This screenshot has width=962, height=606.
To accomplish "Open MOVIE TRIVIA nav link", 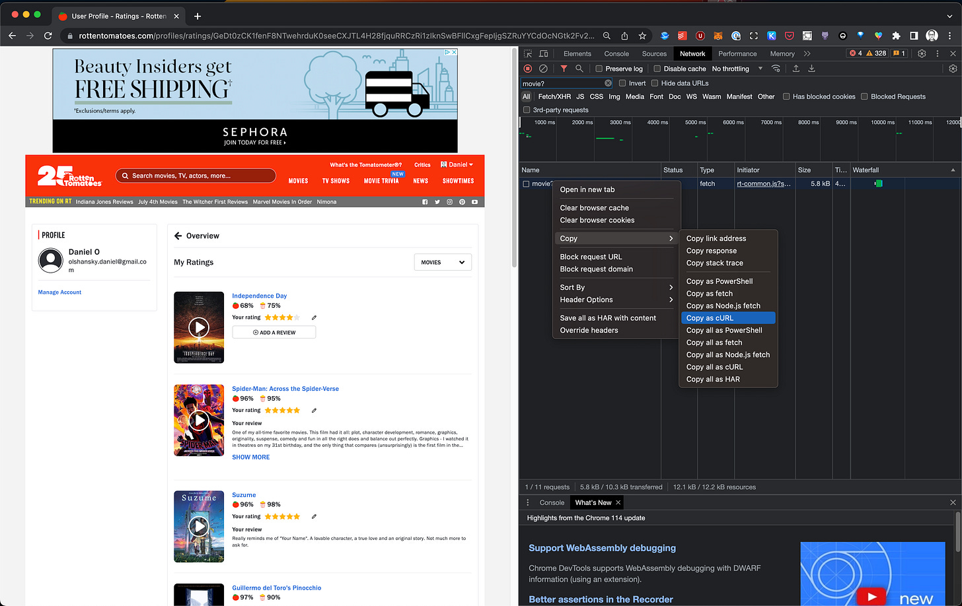I will coord(381,181).
